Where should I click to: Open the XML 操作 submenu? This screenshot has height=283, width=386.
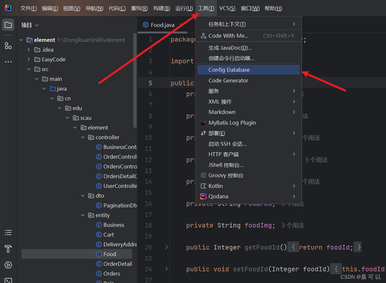coord(249,102)
